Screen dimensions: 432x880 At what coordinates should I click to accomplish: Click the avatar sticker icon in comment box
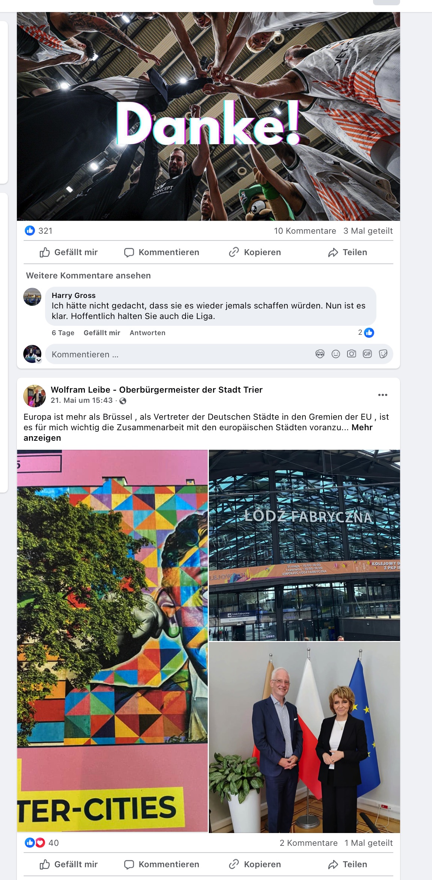coord(320,354)
